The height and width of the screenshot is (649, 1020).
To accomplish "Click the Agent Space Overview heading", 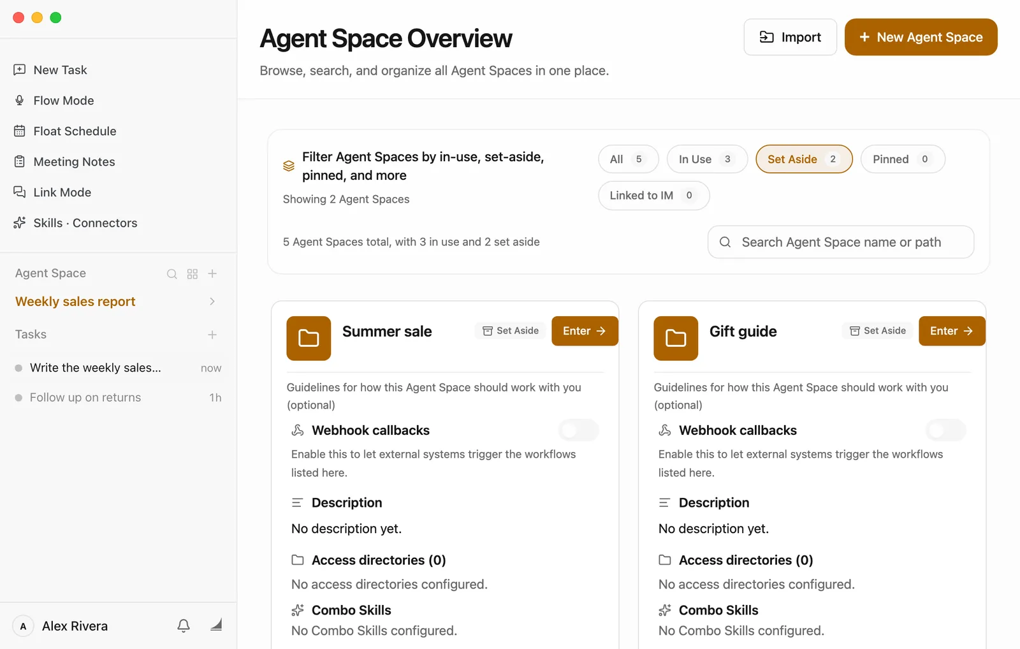I will tap(386, 39).
